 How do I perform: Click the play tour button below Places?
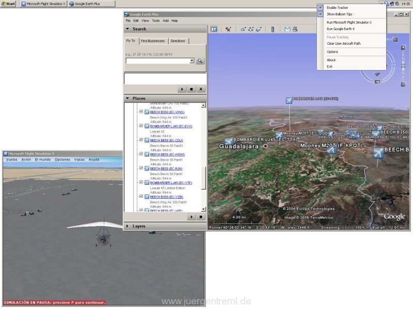pos(192,217)
